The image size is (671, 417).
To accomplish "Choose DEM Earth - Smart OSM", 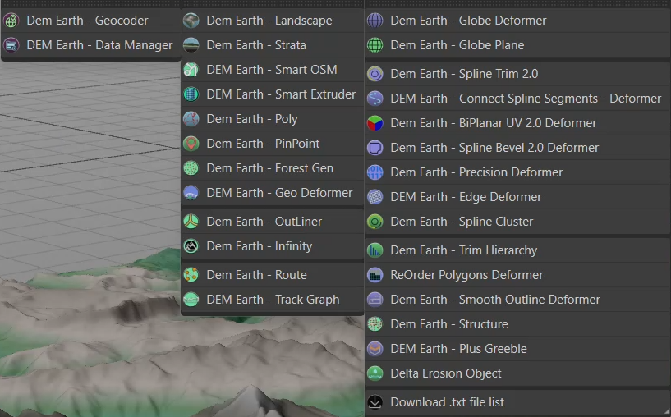I will 273,70.
